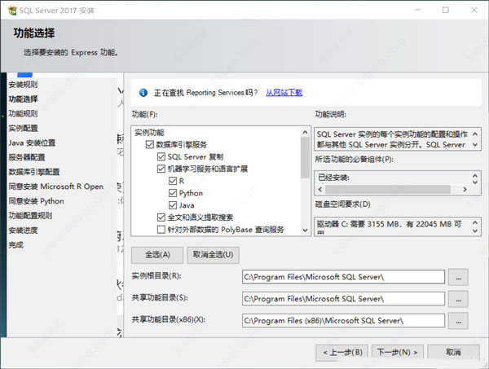
Task: Click the feature list scroll down arrow
Action: [306, 230]
